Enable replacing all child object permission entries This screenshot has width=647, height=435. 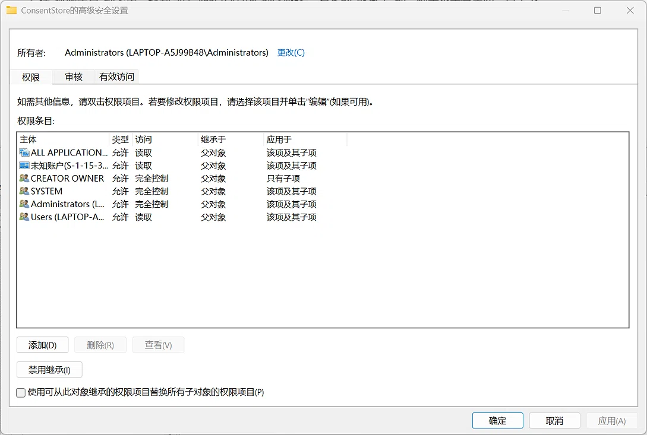[21, 392]
